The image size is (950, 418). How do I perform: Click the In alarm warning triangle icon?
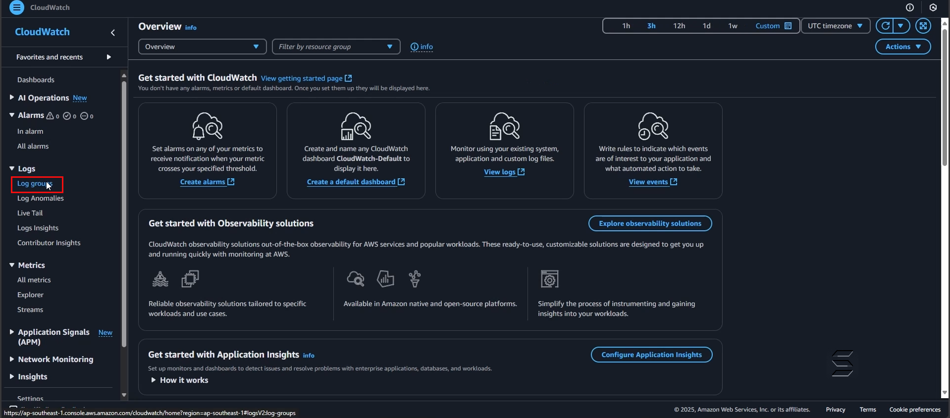[50, 116]
